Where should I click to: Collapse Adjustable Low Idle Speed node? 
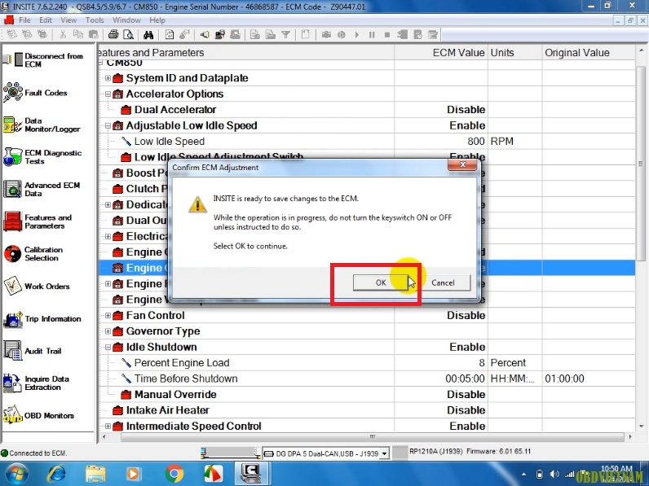pyautogui.click(x=108, y=125)
